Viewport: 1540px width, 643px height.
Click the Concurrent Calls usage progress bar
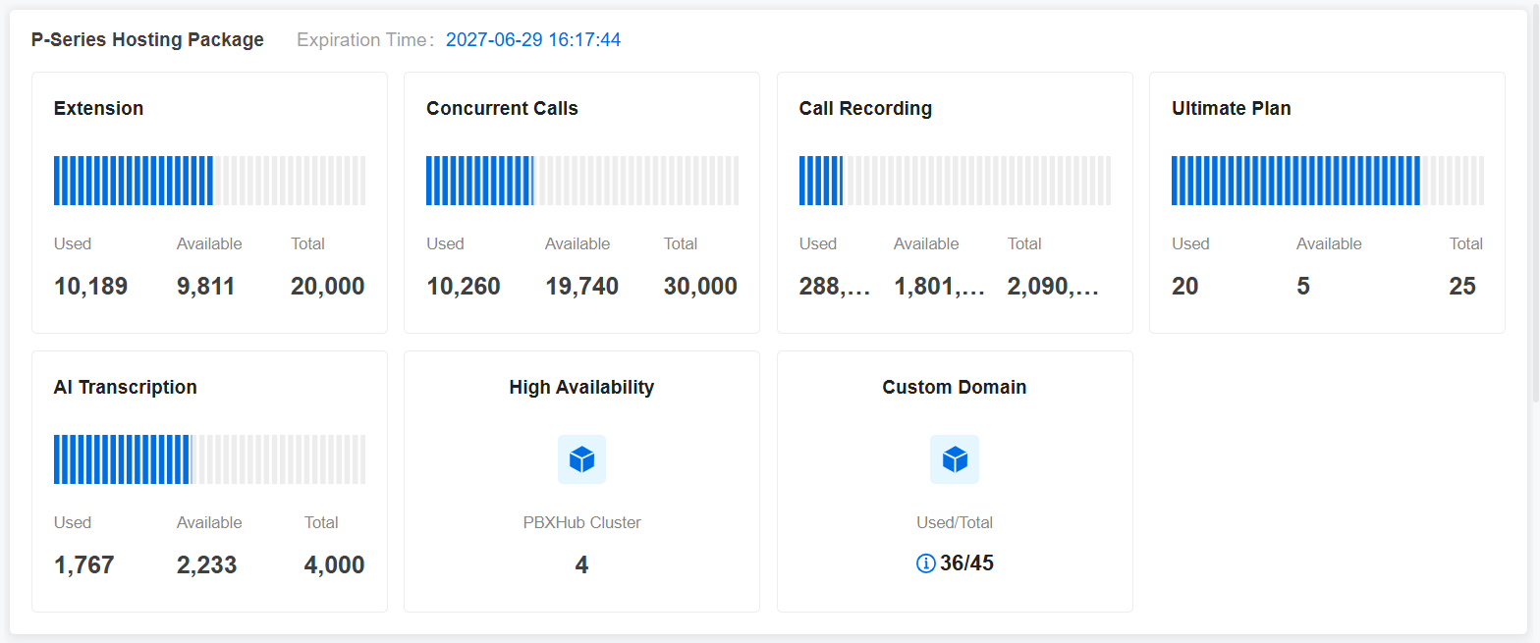[581, 181]
